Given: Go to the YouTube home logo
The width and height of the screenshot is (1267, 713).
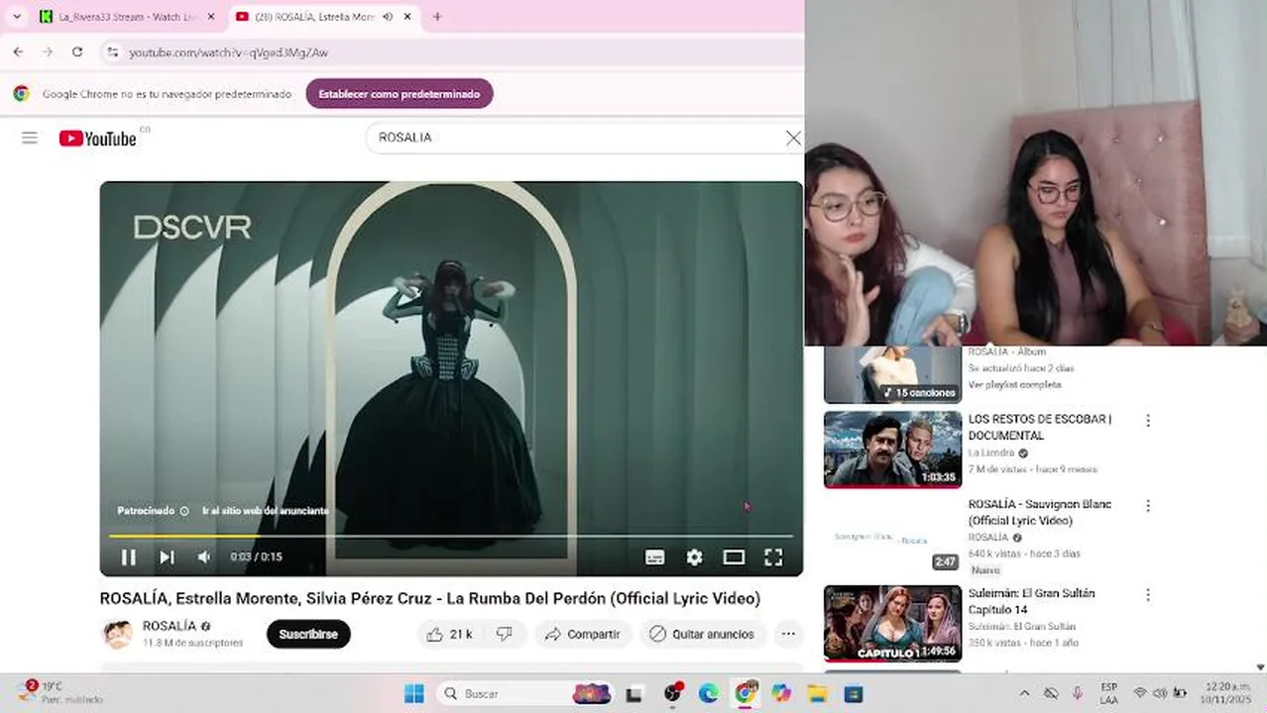Looking at the screenshot, I should coord(97,139).
